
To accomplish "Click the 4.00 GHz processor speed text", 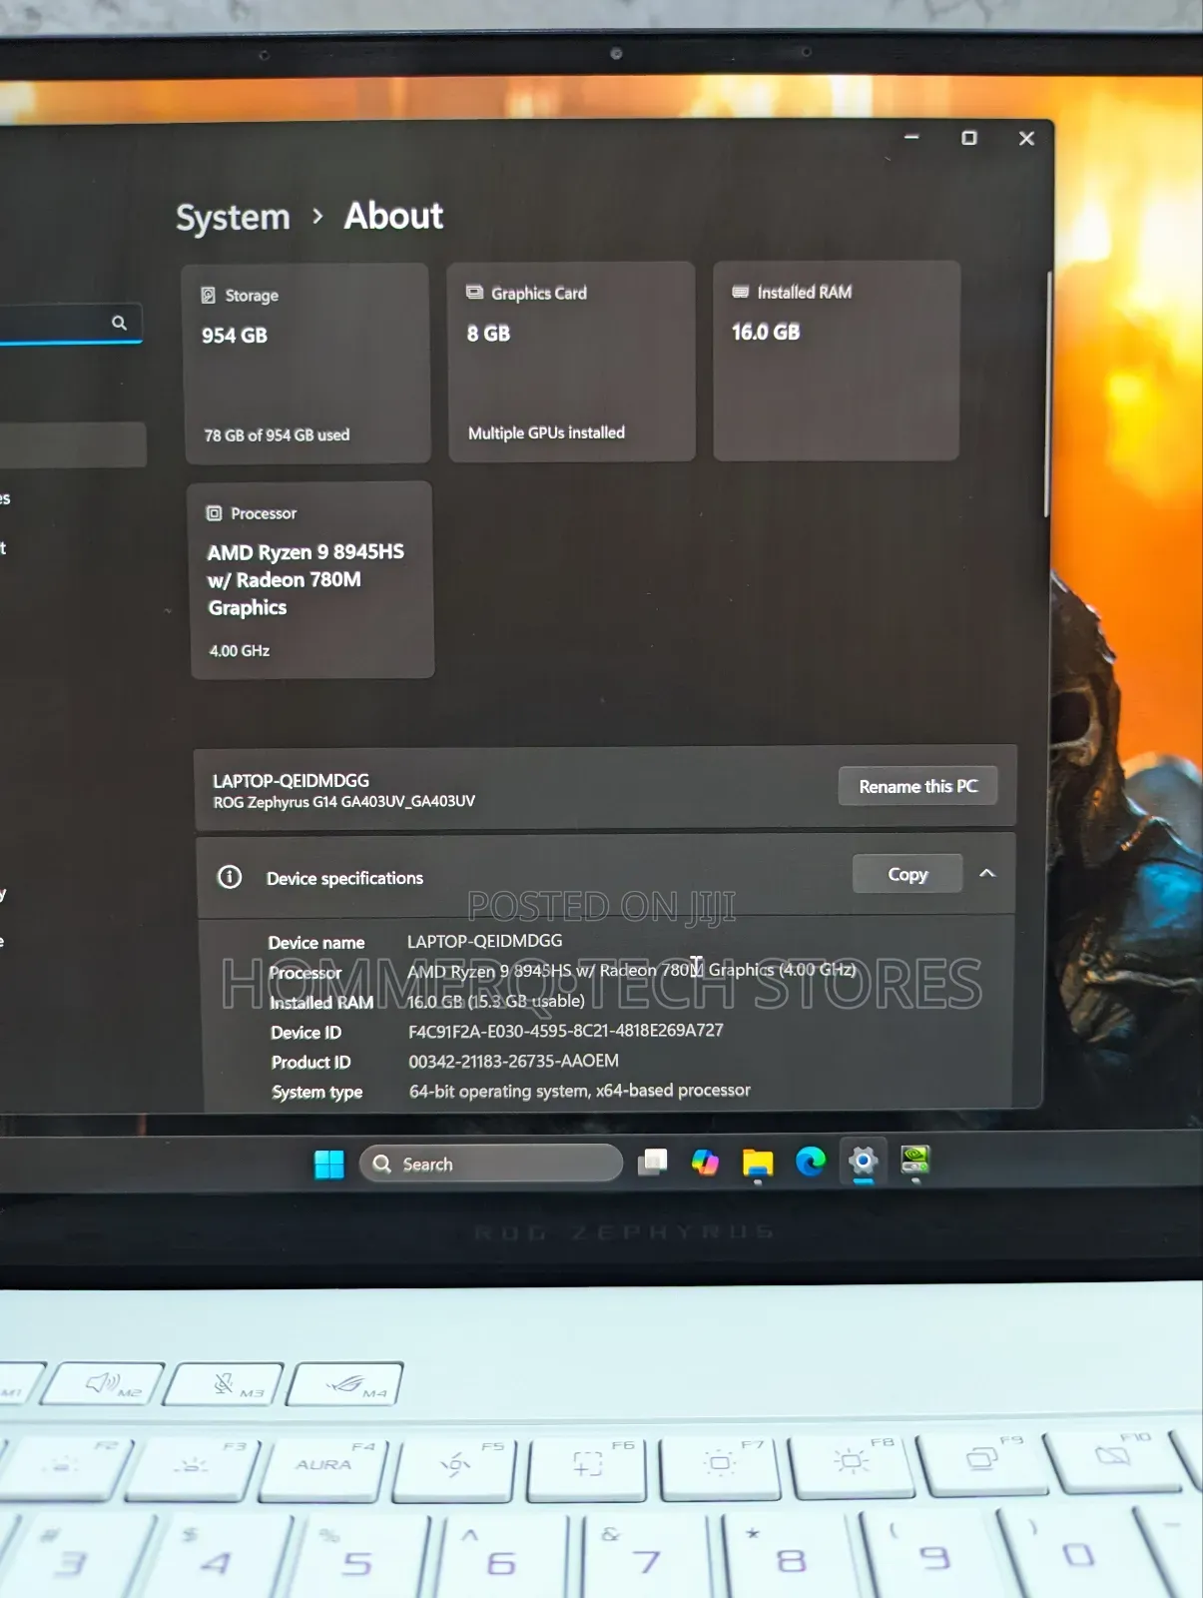I will coord(239,651).
